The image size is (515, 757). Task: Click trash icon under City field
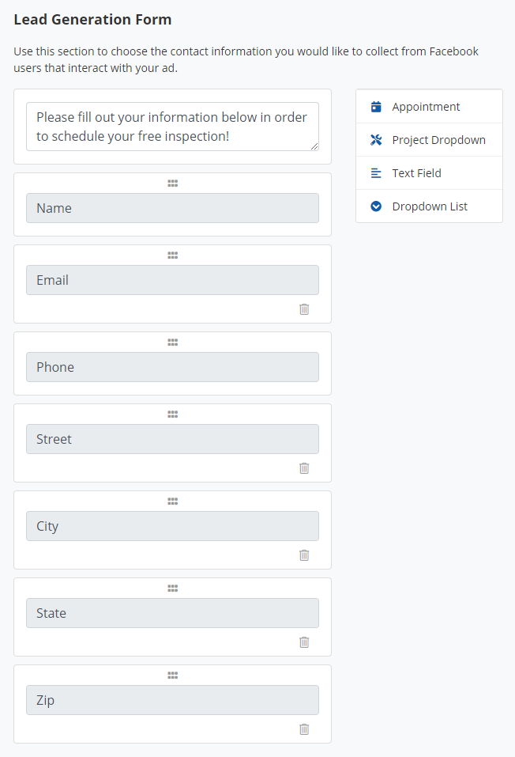click(304, 555)
